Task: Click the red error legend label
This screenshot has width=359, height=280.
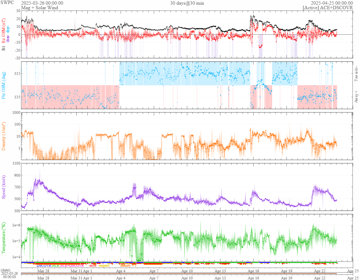Action: [x=93, y=265]
